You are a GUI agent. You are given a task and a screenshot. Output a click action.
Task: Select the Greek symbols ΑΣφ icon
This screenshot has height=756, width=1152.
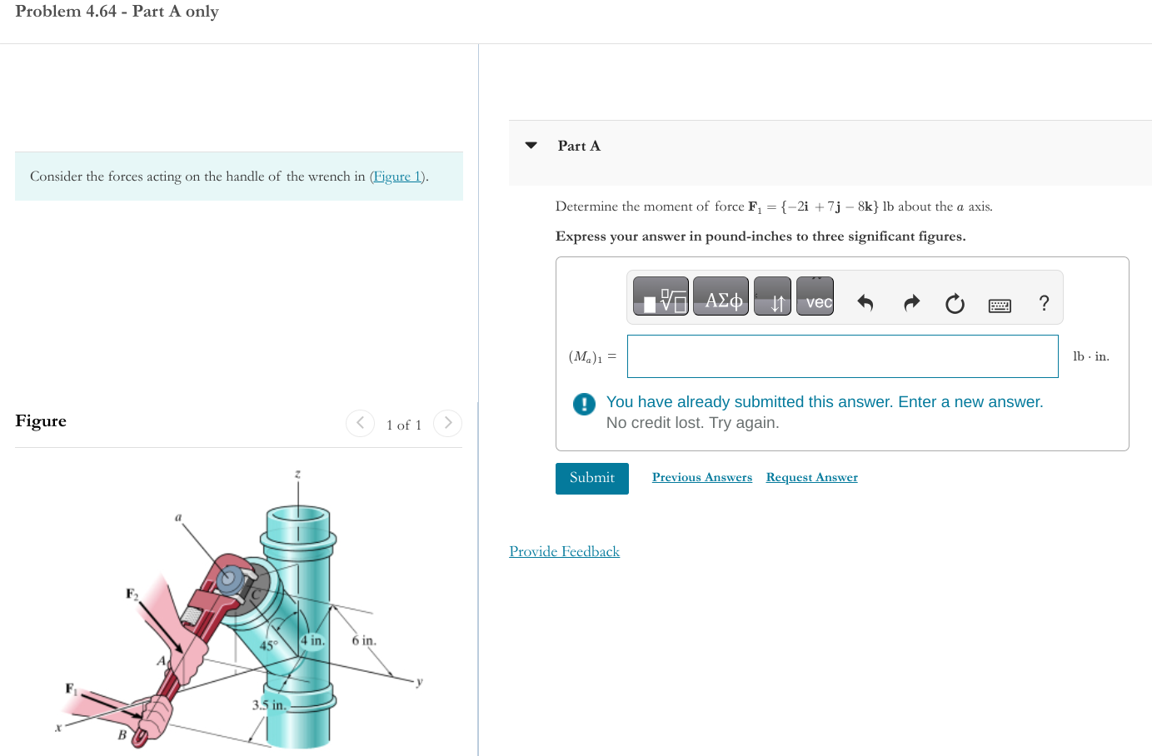719,296
